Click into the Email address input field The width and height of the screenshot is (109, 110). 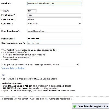point(54,31)
